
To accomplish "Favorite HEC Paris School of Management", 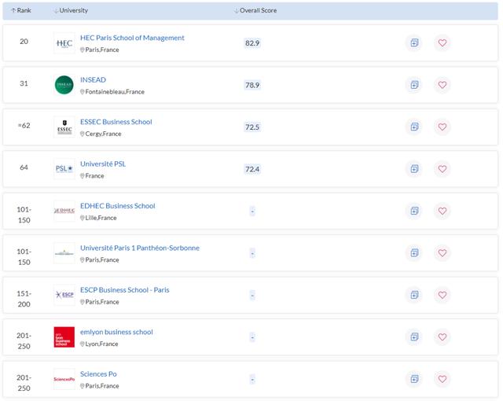I will pos(442,42).
